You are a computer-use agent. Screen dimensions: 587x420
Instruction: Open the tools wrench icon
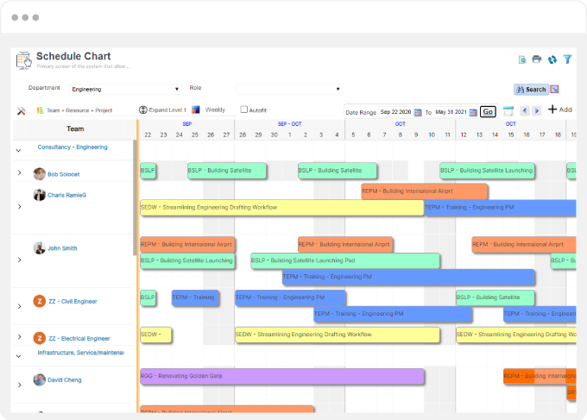coord(21,110)
